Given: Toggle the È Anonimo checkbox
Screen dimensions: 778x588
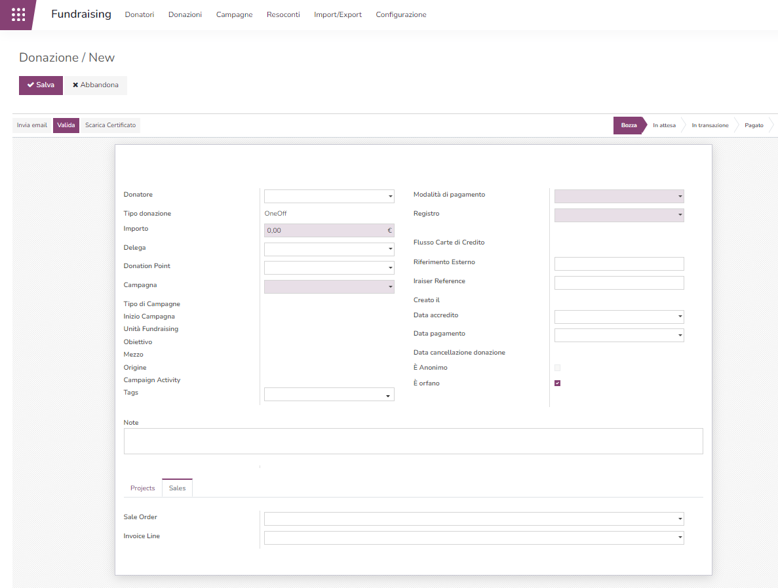Looking at the screenshot, I should point(557,368).
